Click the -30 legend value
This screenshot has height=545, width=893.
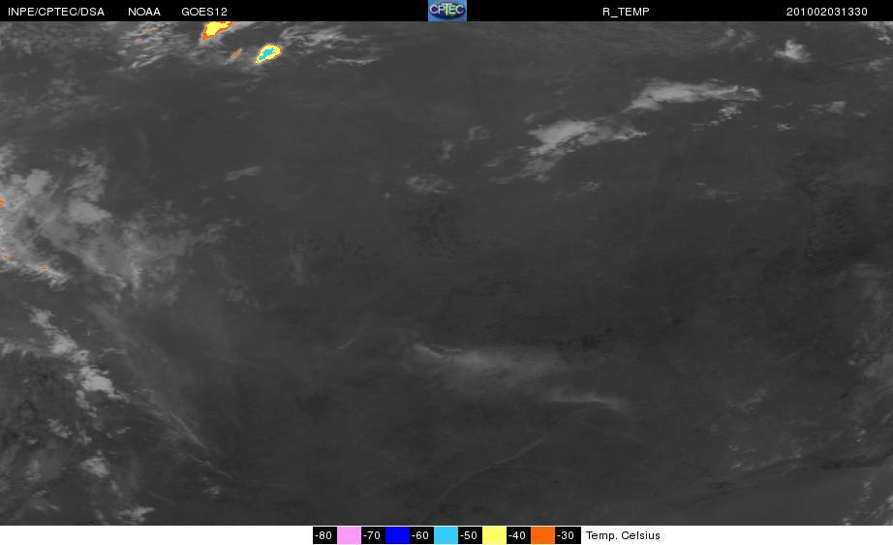click(566, 535)
